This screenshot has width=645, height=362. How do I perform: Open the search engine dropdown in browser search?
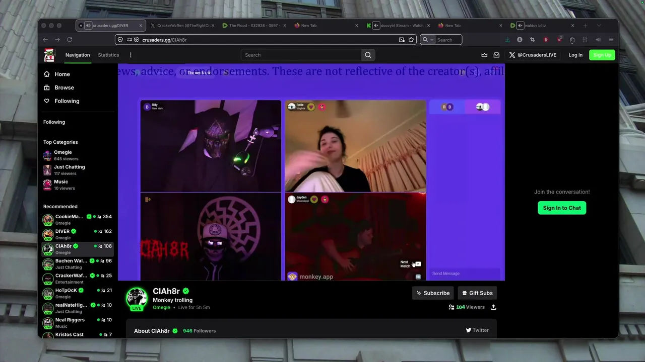[428, 40]
